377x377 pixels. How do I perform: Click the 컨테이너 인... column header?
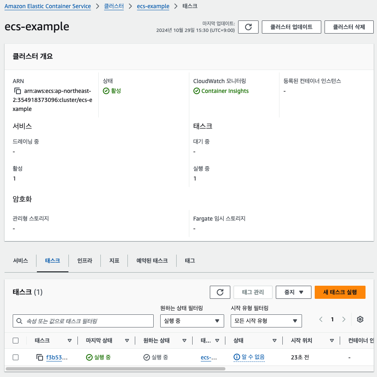click(361, 341)
